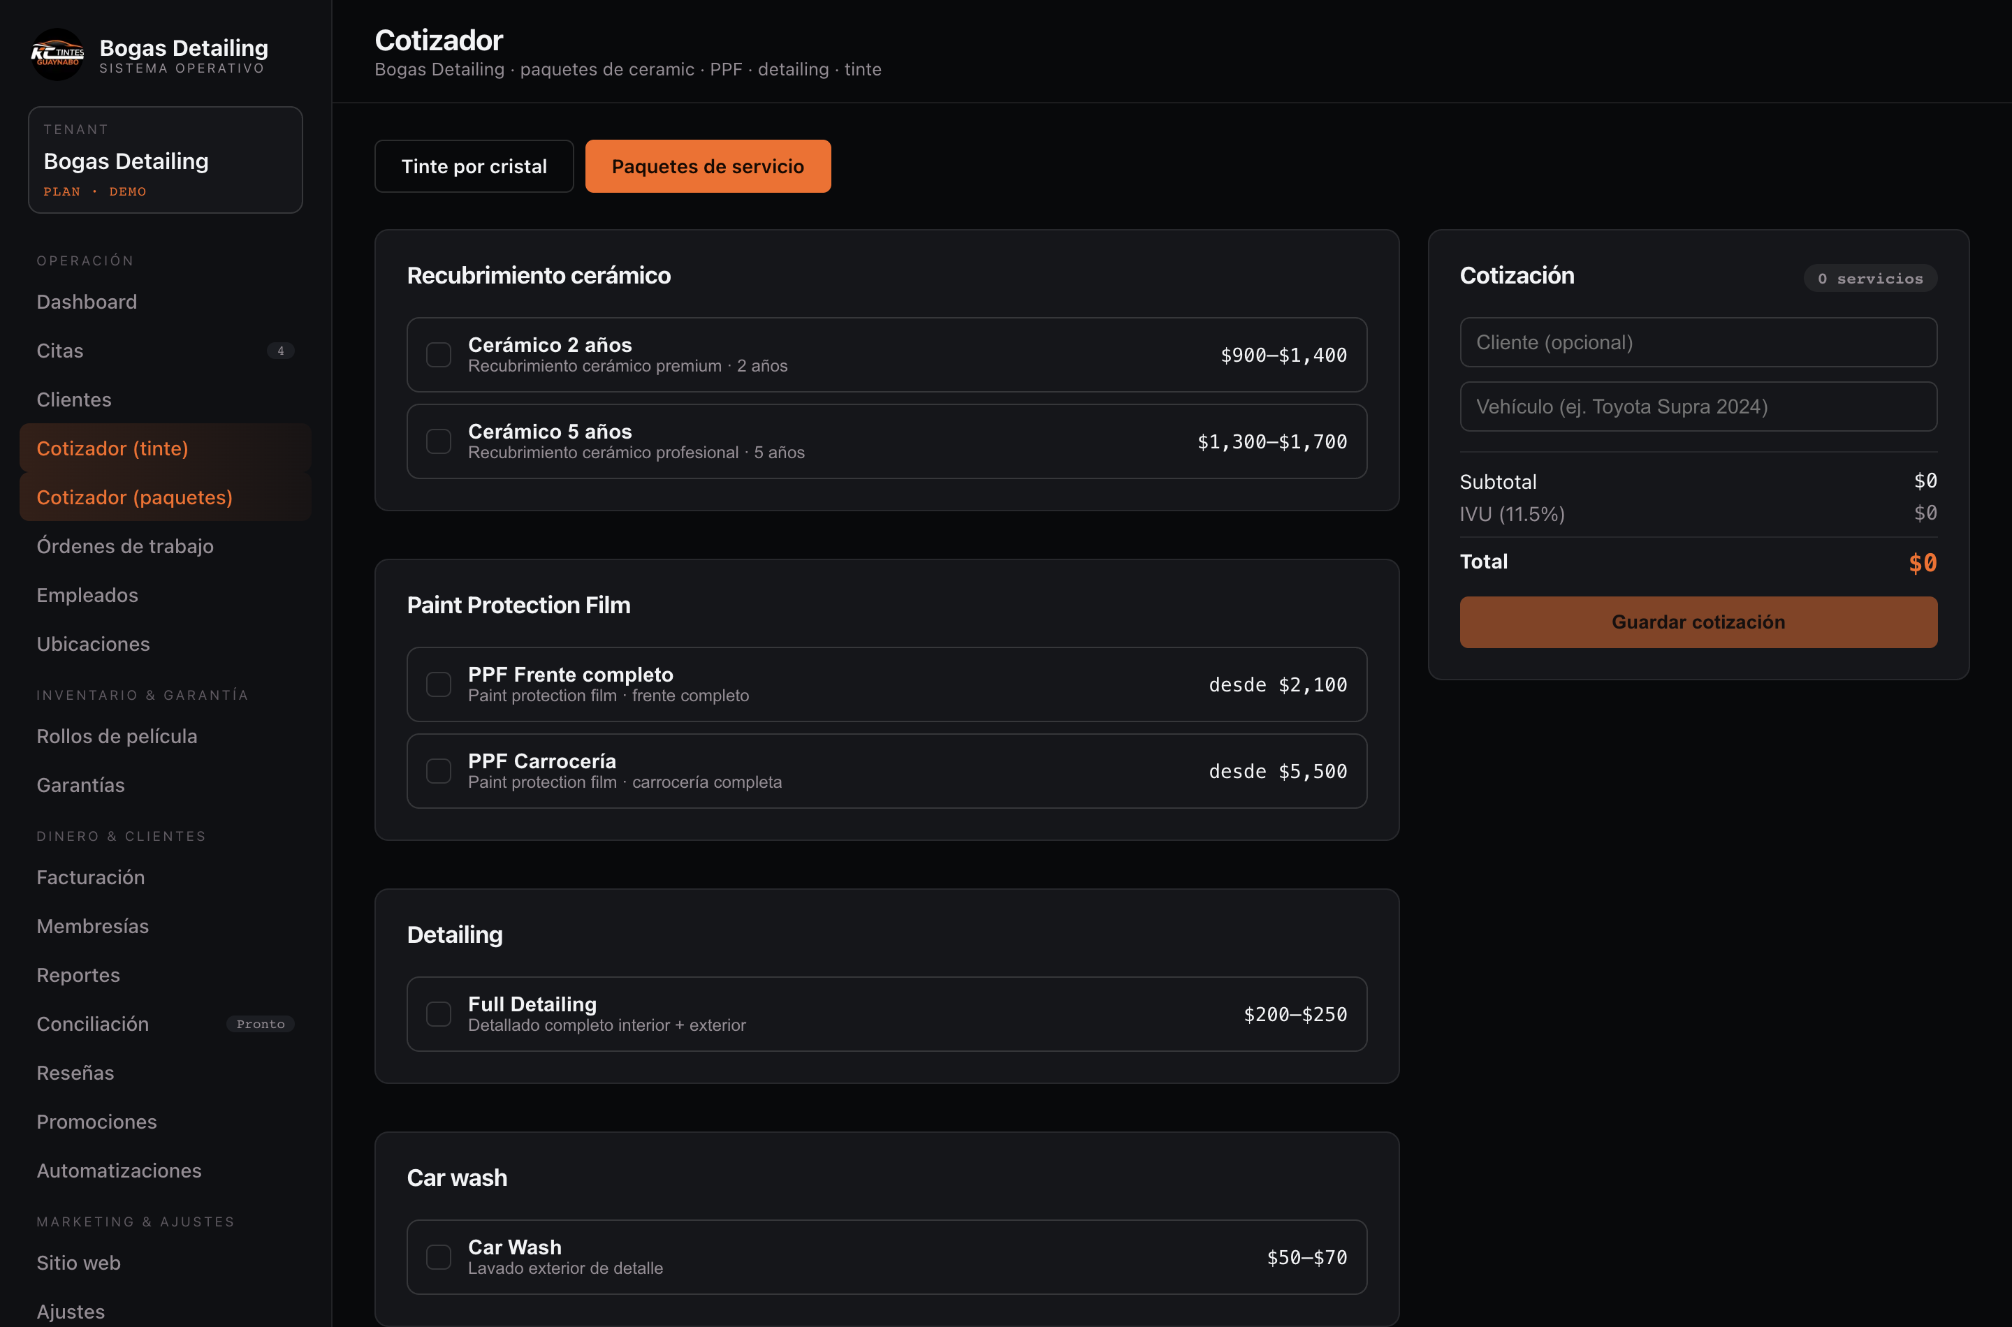Image resolution: width=2012 pixels, height=1327 pixels.
Task: Go to Reportes page
Action: click(x=165, y=975)
